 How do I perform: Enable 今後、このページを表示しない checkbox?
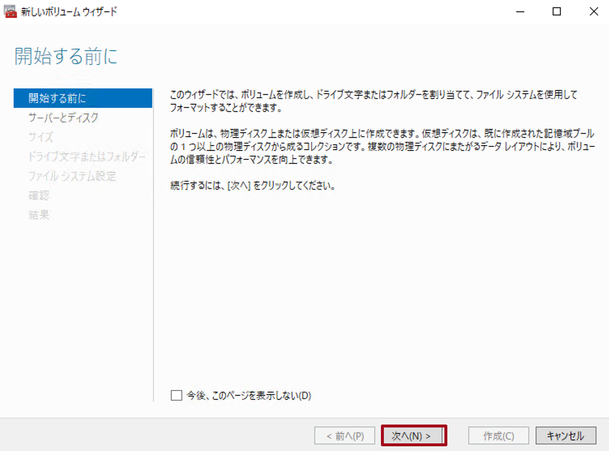pyautogui.click(x=176, y=396)
